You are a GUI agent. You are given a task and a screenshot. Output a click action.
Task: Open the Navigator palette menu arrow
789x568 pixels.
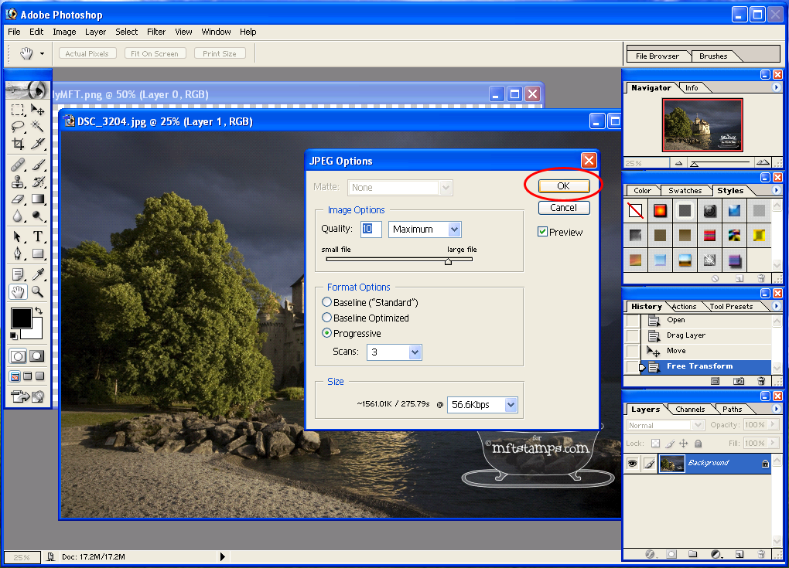tap(776, 87)
